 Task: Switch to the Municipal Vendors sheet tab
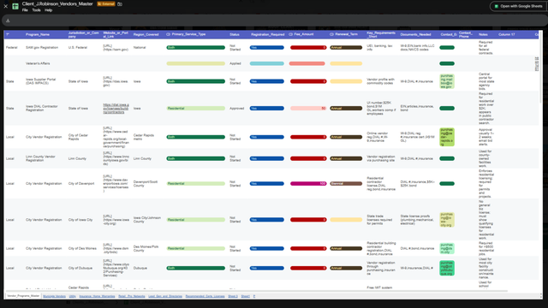pyautogui.click(x=54, y=296)
